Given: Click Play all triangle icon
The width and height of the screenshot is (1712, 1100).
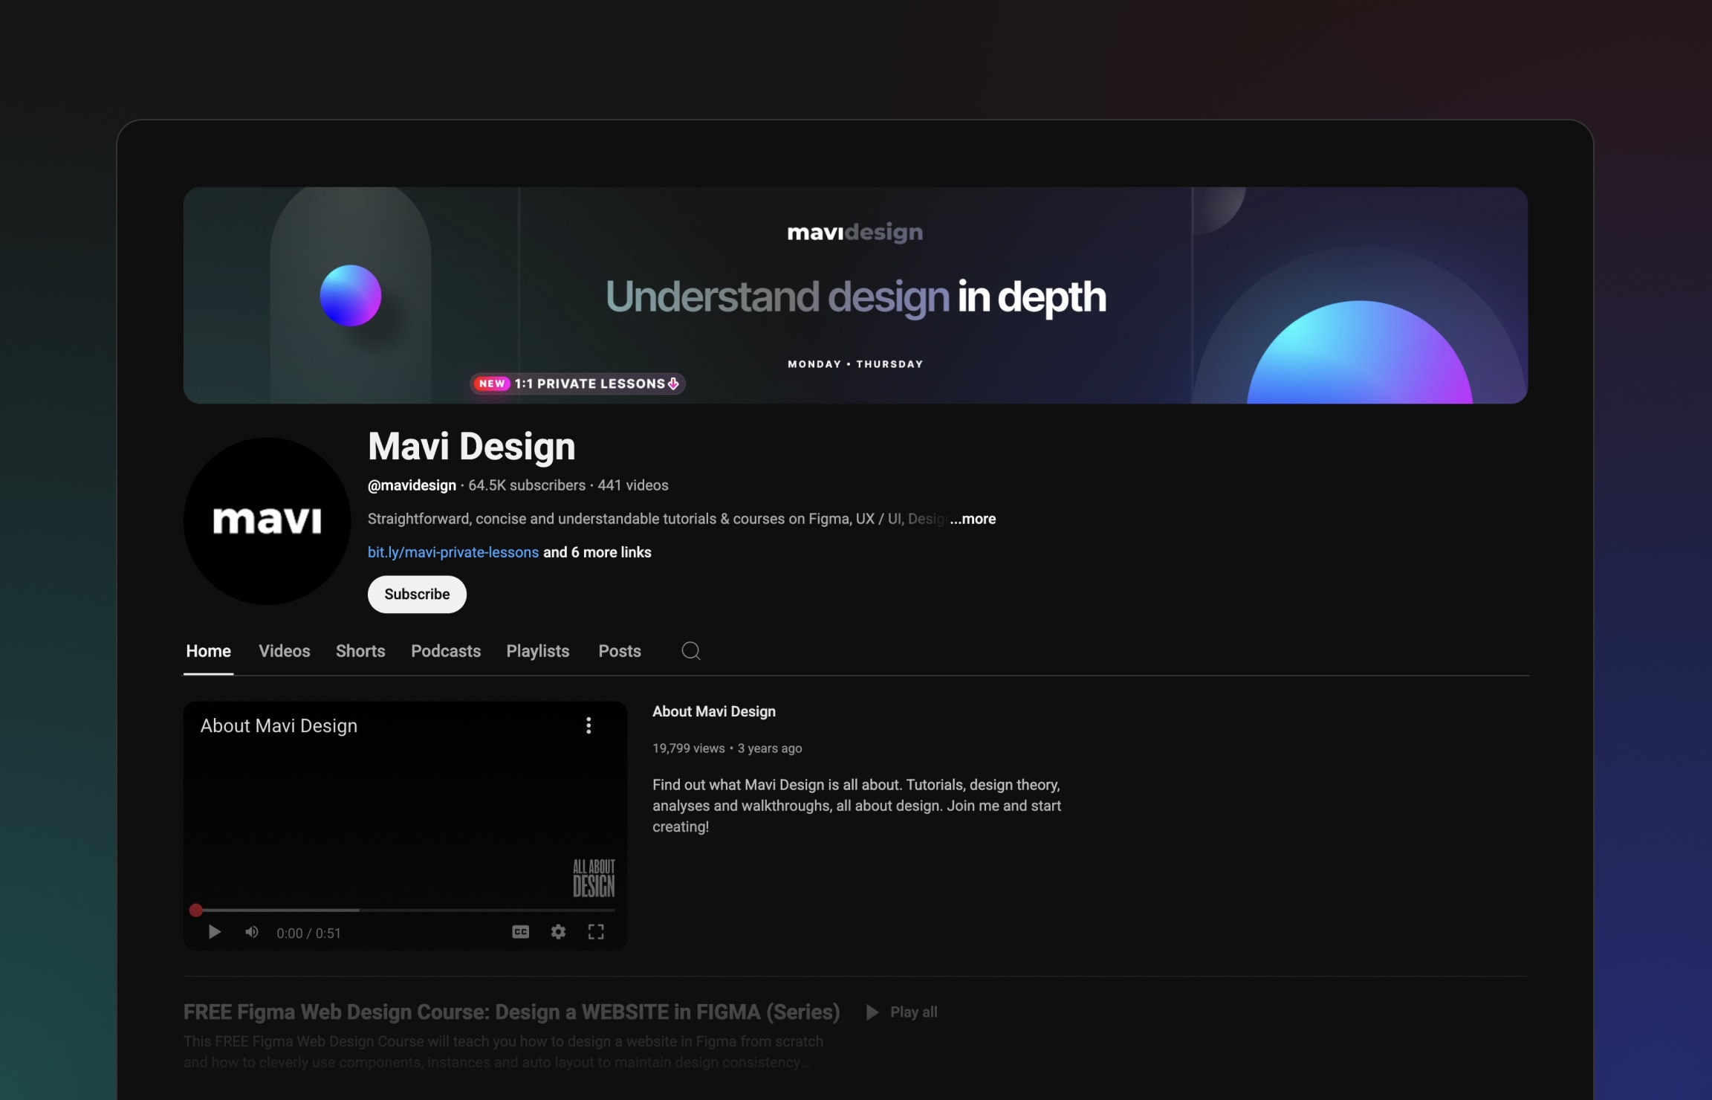Looking at the screenshot, I should [x=872, y=1012].
